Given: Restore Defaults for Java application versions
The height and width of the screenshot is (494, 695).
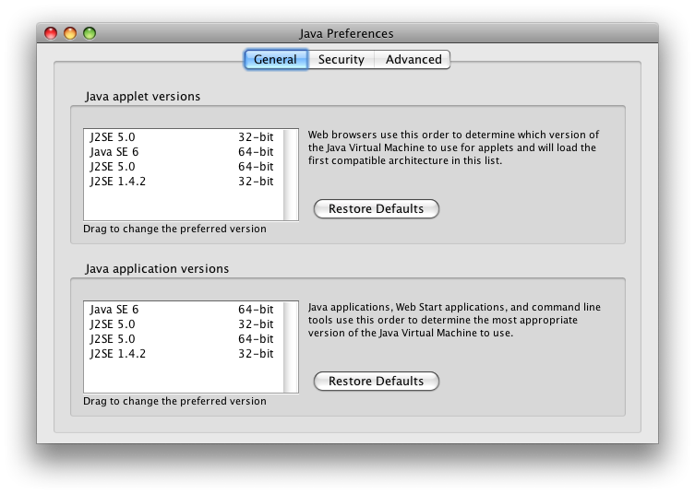Looking at the screenshot, I should click(376, 382).
